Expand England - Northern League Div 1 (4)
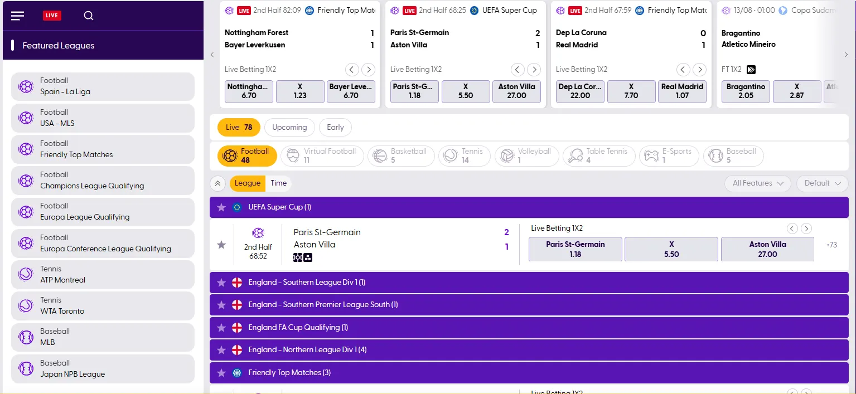The image size is (856, 394). point(529,350)
